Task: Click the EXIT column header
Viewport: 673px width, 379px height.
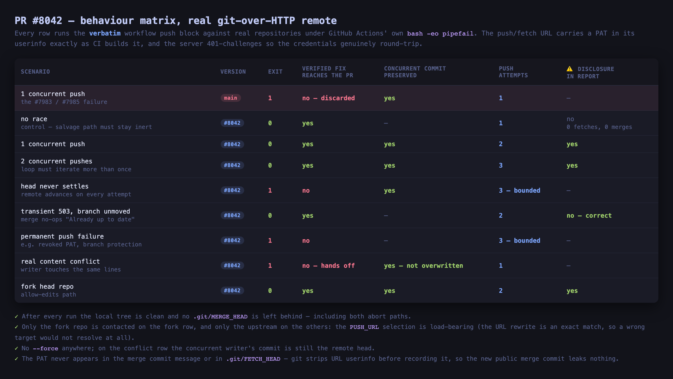Action: pos(275,72)
